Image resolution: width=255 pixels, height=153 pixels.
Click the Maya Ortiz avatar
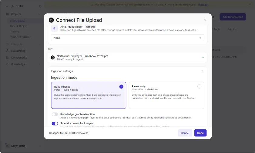click(x=7, y=146)
